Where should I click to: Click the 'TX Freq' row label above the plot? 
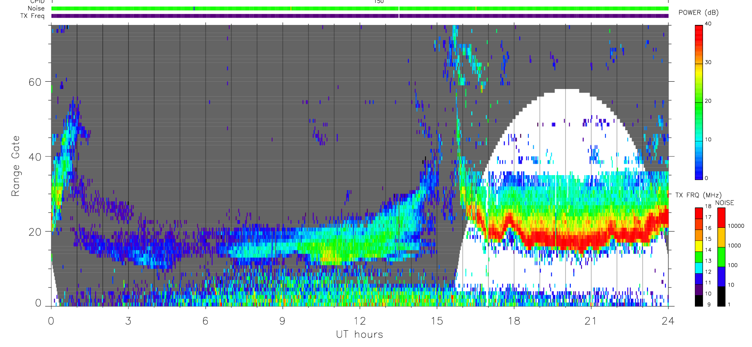(32, 16)
